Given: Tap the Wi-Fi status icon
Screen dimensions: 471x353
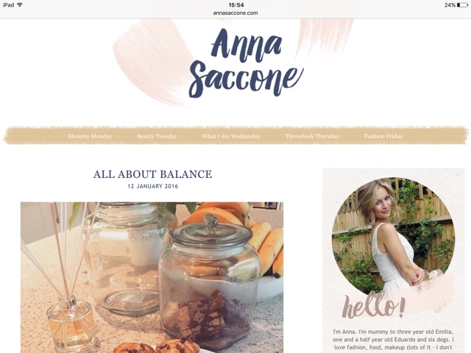Looking at the screenshot, I should point(20,5).
